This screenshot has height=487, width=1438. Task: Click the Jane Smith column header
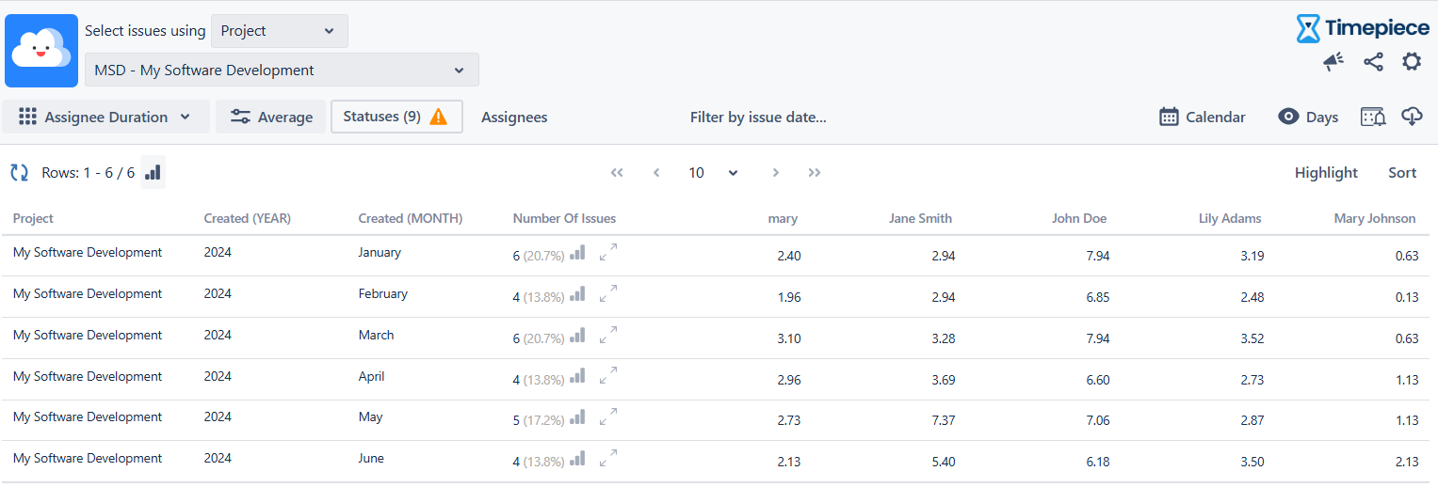tap(920, 218)
